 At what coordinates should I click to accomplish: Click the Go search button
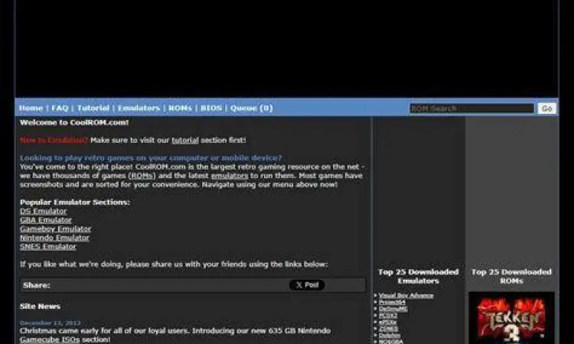546,109
